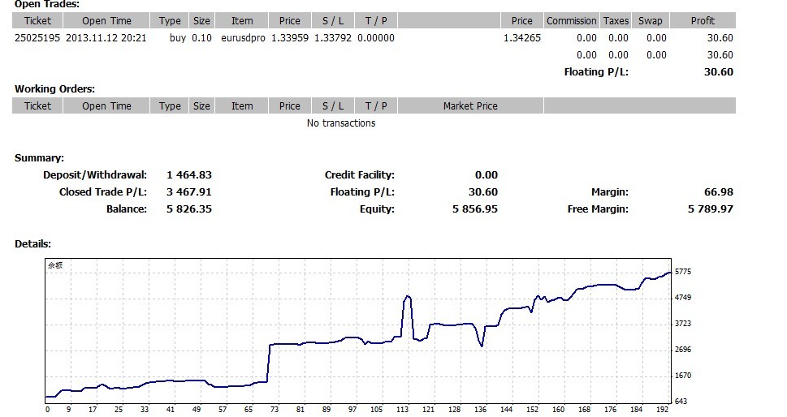Viewport: 787px width, 417px height.
Task: Click x-axis label 136 on chart
Action: click(x=480, y=410)
